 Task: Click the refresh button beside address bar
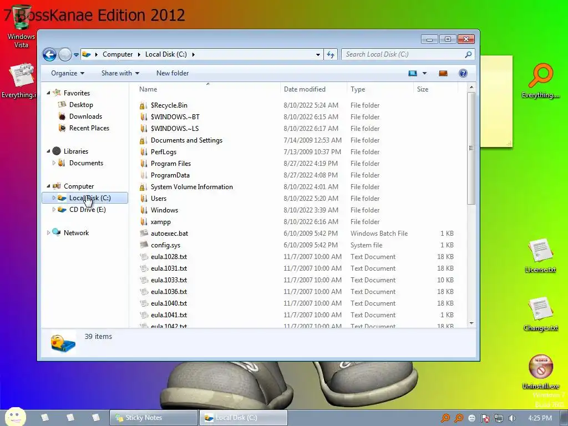coord(331,54)
